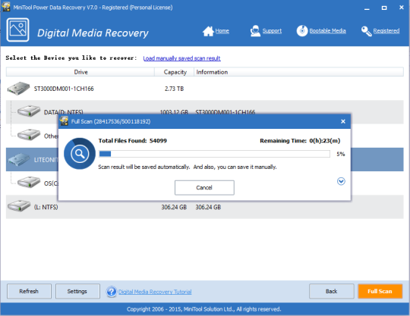Screen dimensions: 410x316
Task: Select the ST3000DM001-1CH166 drive name
Action: (64, 89)
